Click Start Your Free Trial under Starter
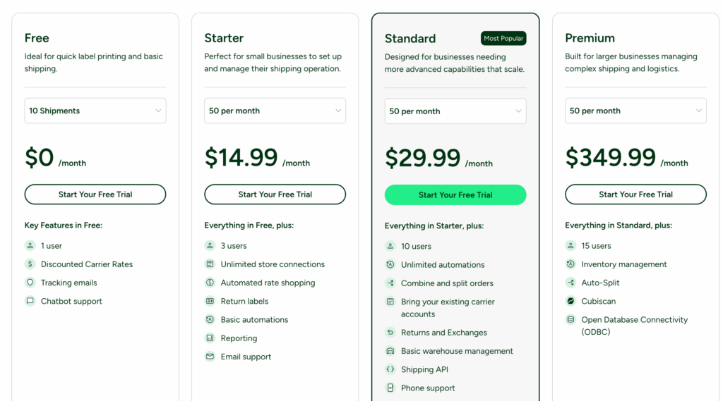Image resolution: width=723 pixels, height=401 pixels. click(x=275, y=195)
